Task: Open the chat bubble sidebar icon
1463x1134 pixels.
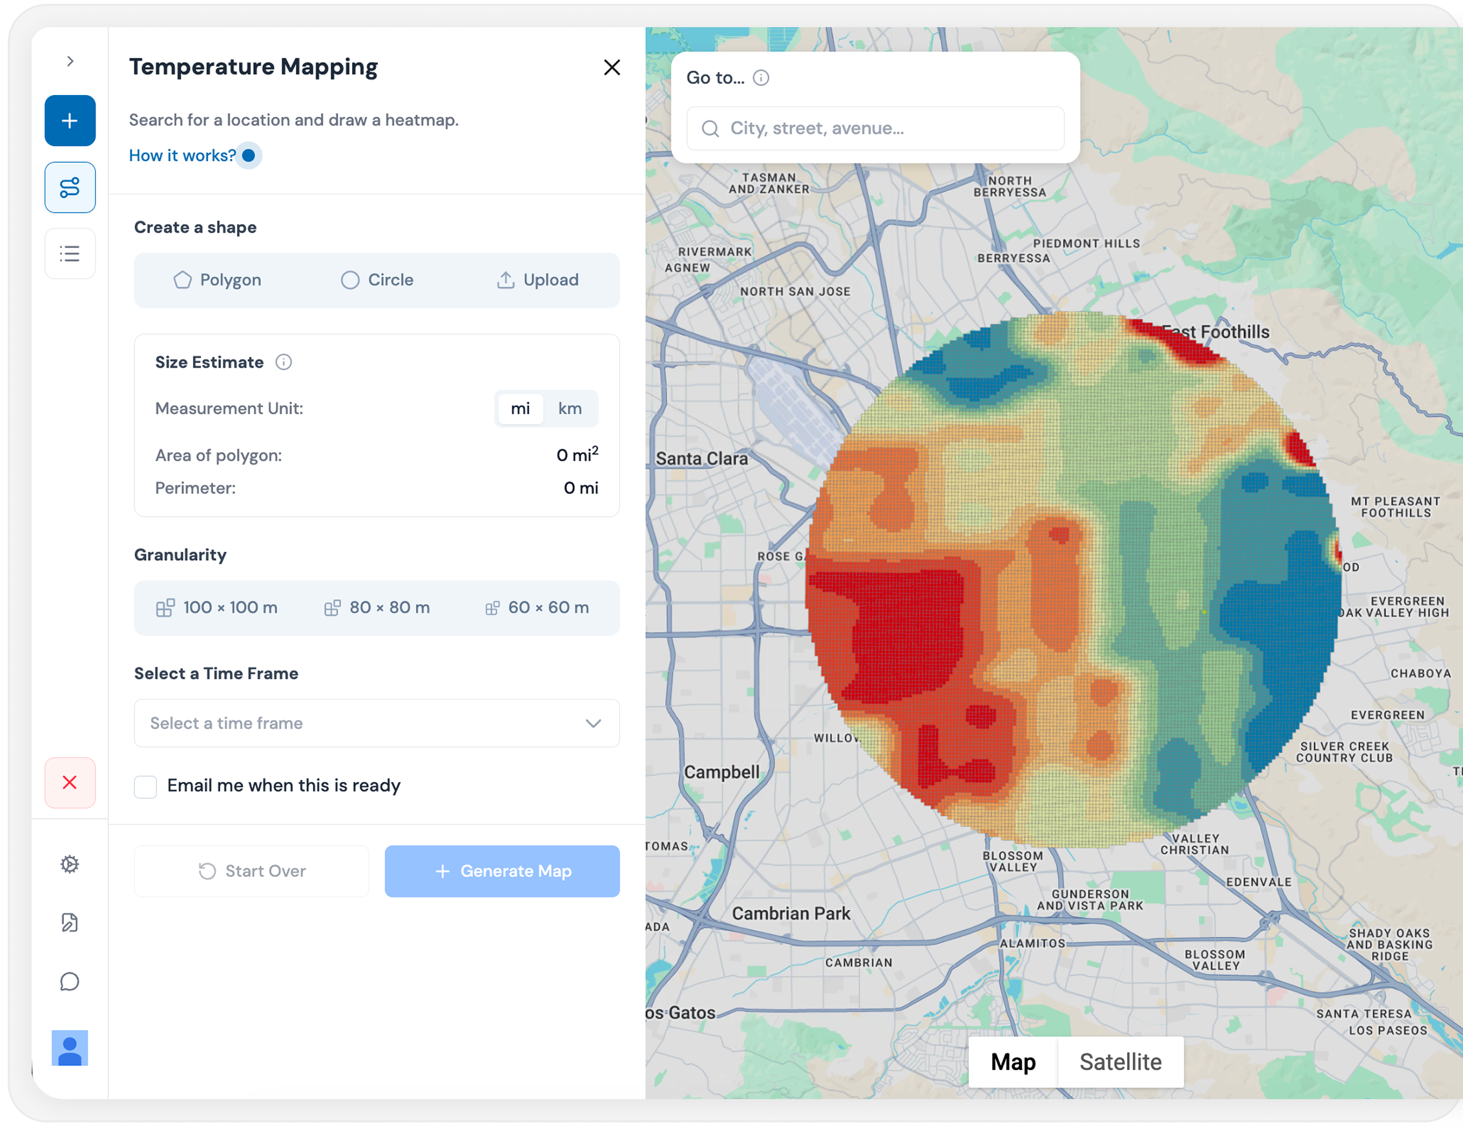Action: point(70,982)
